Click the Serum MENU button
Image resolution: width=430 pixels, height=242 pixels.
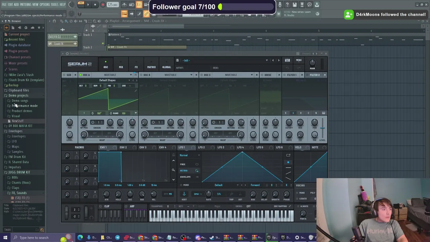[x=299, y=60]
